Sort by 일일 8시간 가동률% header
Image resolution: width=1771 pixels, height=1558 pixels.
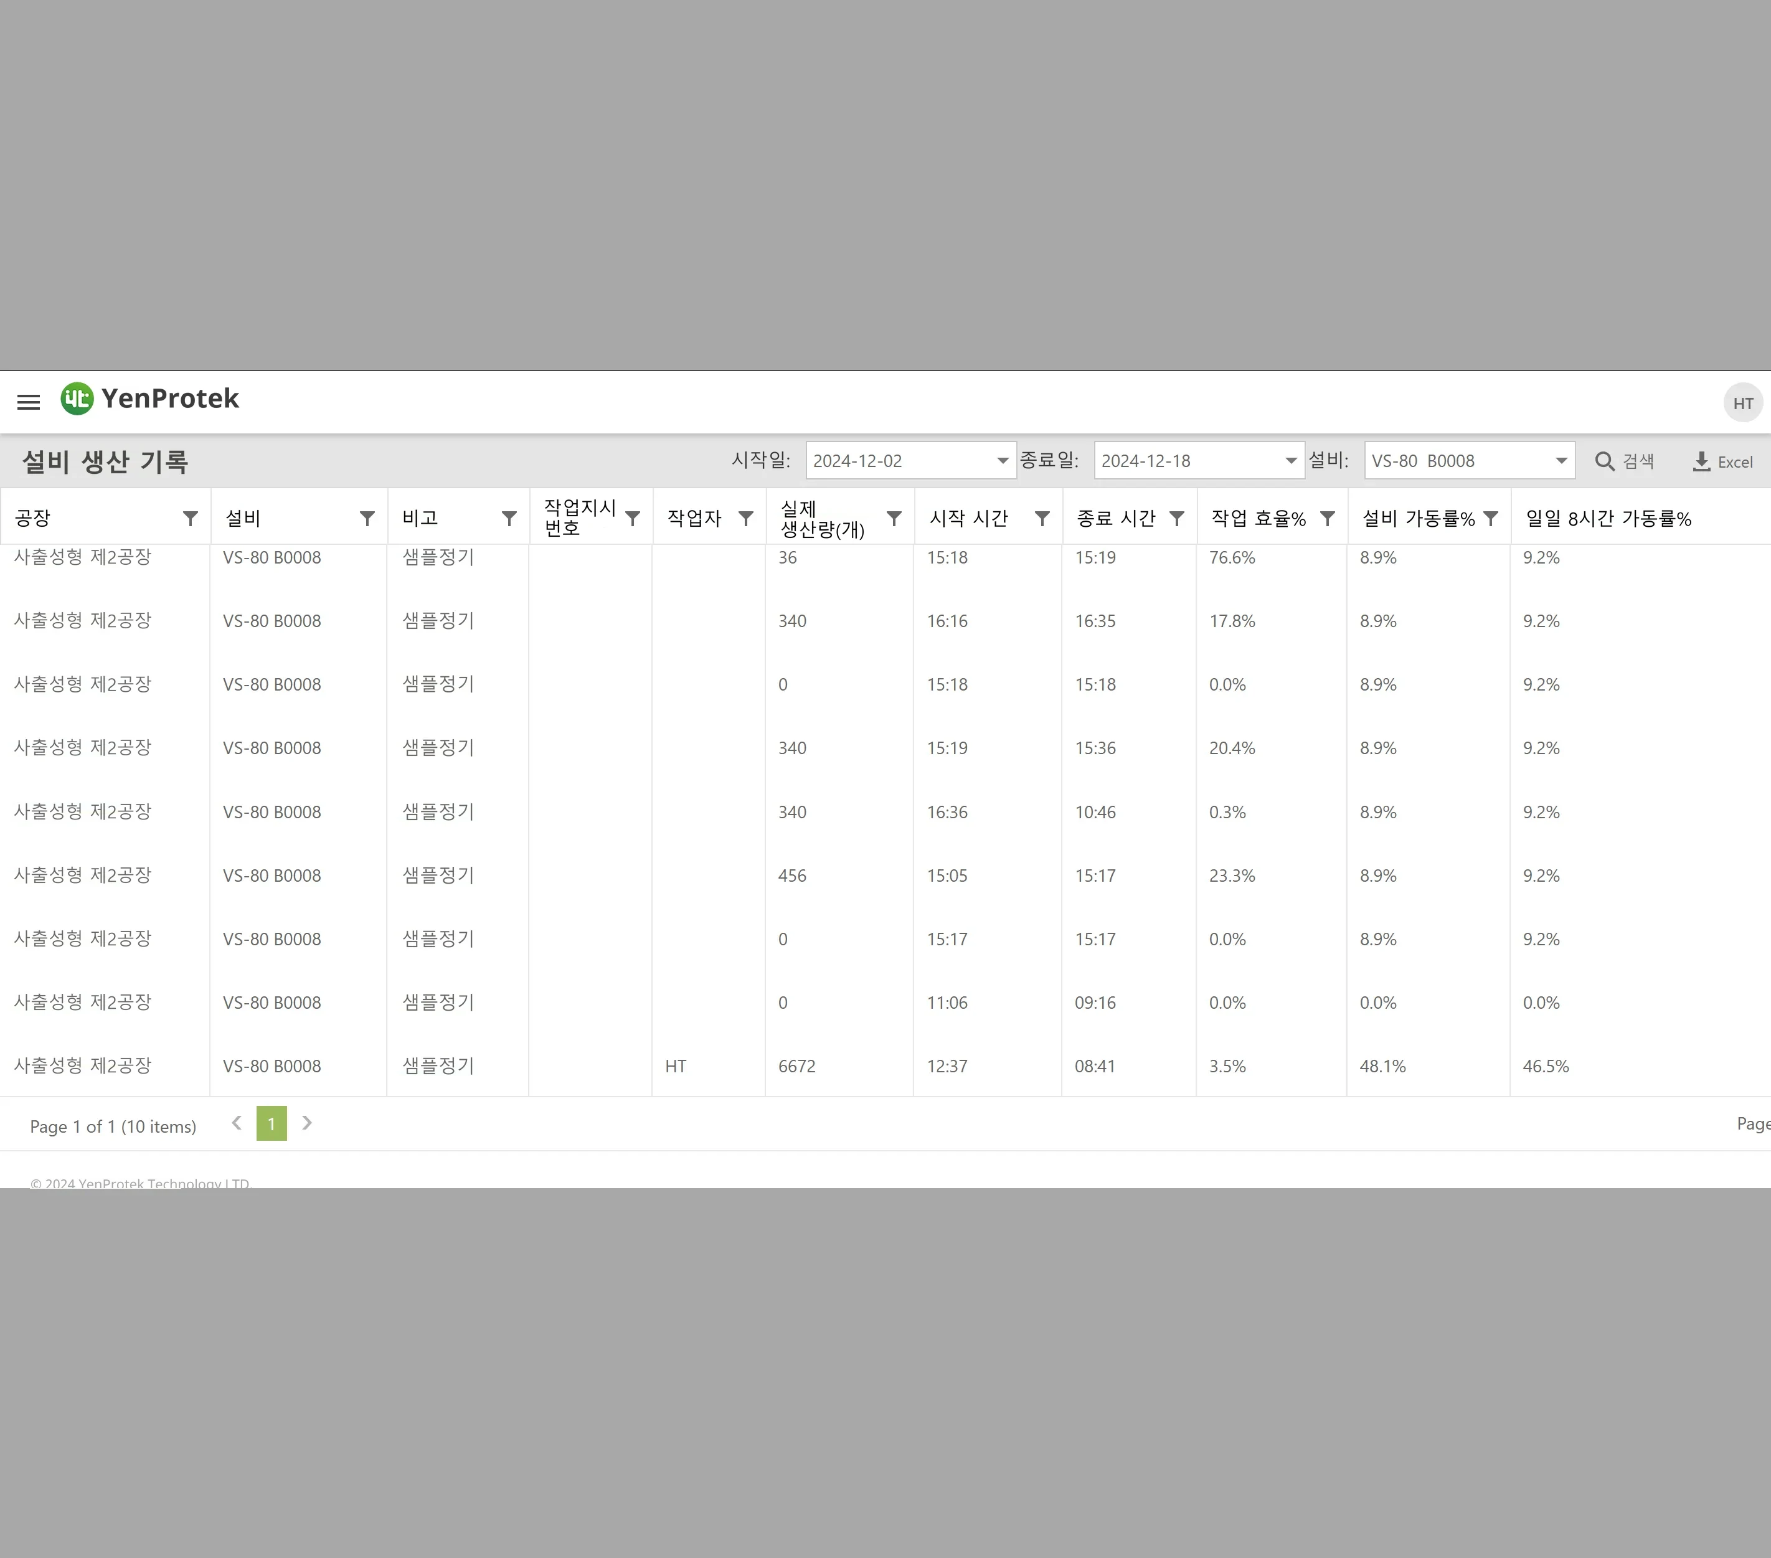point(1608,518)
